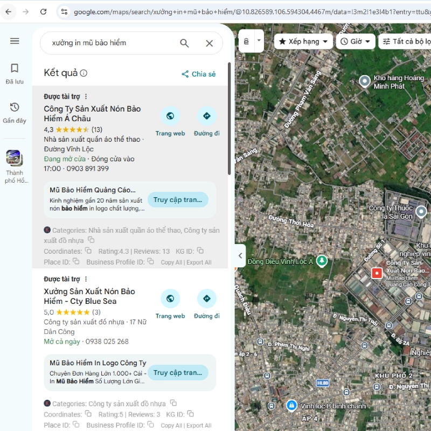Image resolution: width=431 pixels, height=431 pixels.
Task: Open the Đã lưu saved places
Action: 15,74
